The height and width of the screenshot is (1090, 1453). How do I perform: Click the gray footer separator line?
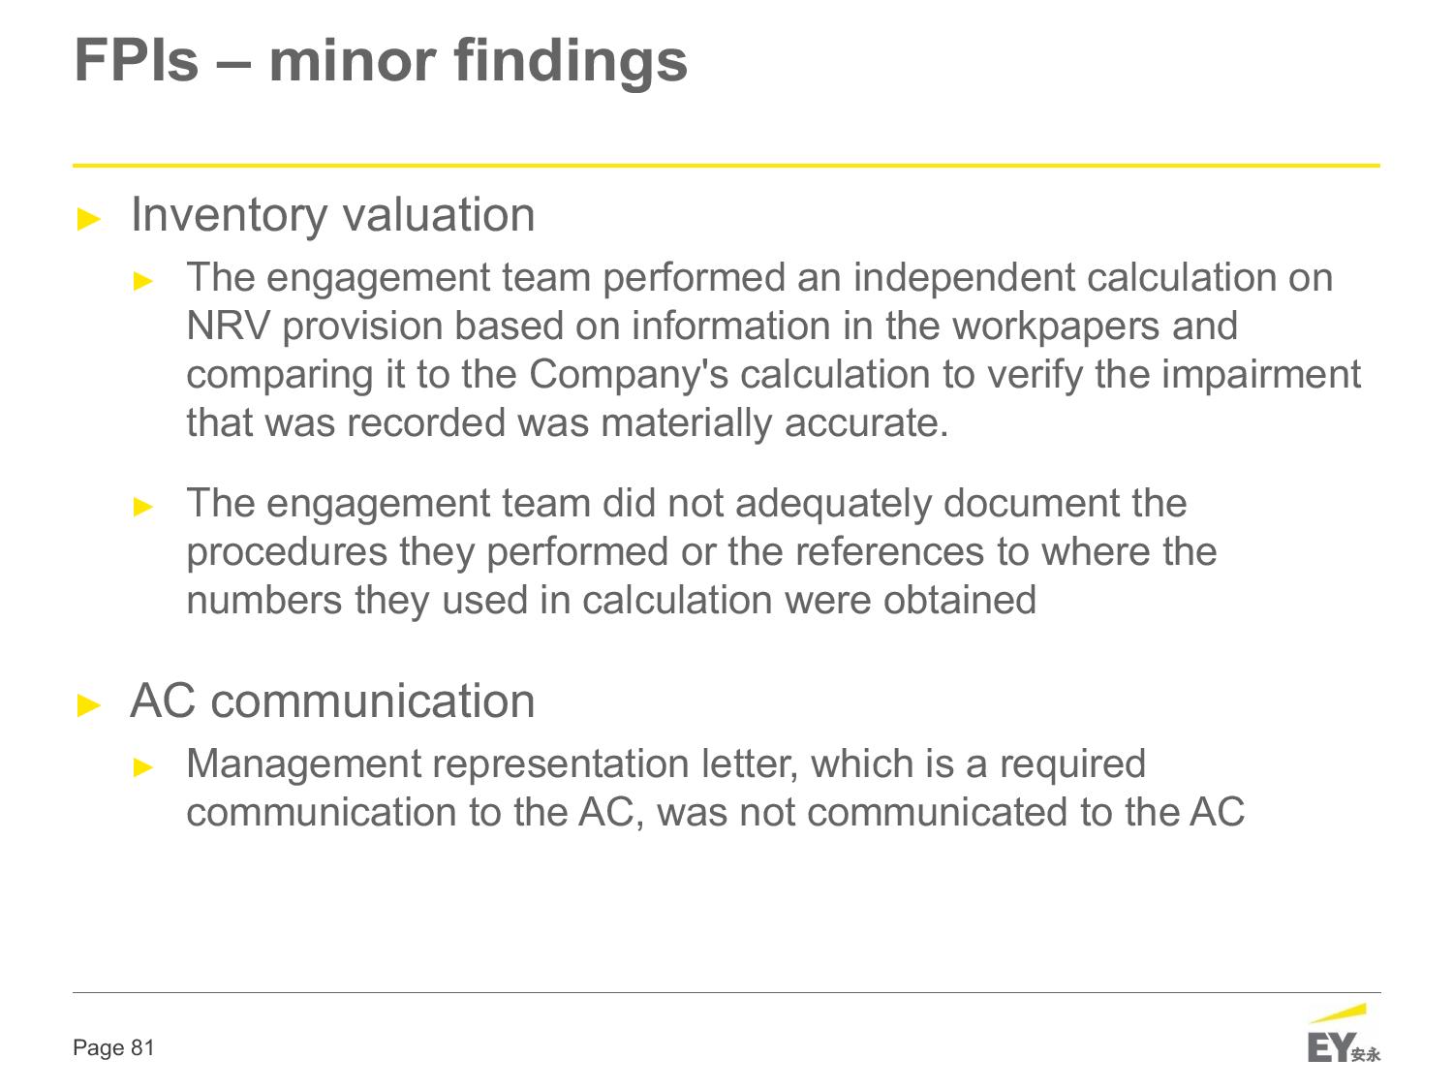(726, 992)
